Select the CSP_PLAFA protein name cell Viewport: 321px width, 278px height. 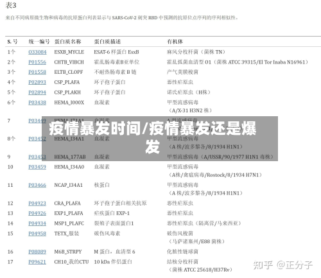click(67, 82)
